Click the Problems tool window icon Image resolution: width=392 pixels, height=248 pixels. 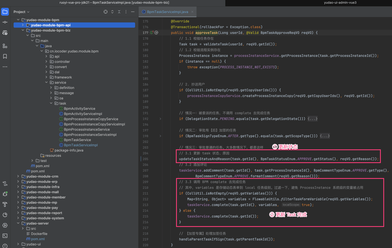(5, 246)
